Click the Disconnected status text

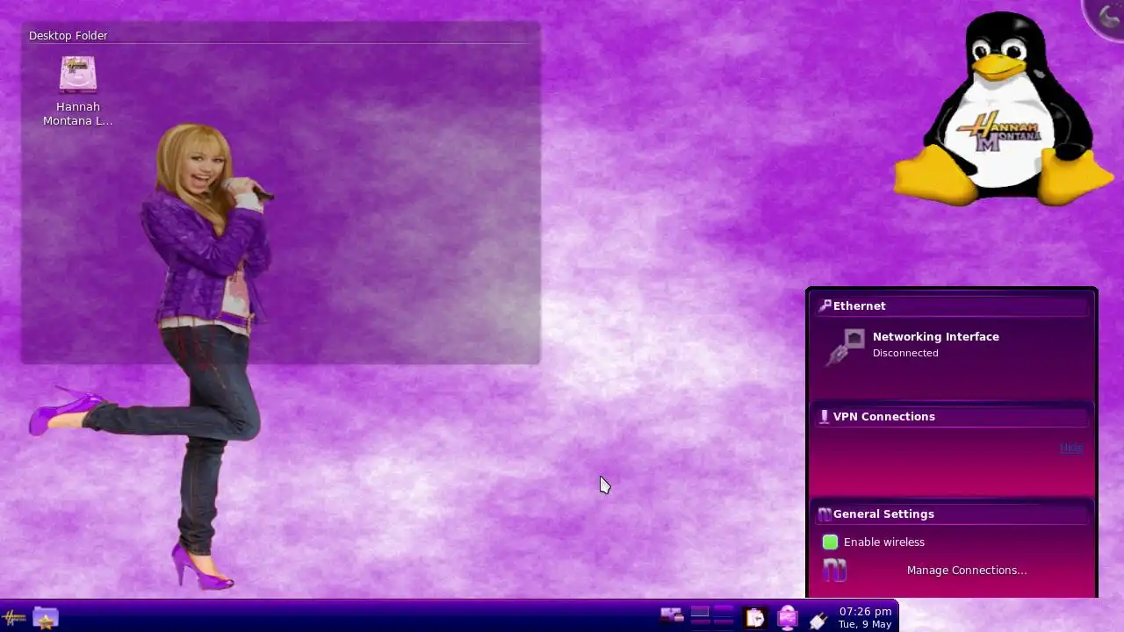(x=905, y=353)
